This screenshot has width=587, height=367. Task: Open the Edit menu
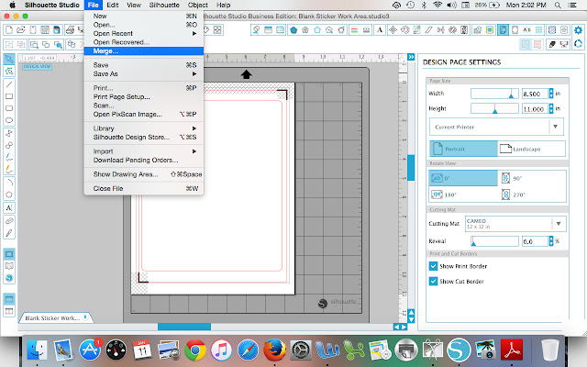click(x=112, y=5)
